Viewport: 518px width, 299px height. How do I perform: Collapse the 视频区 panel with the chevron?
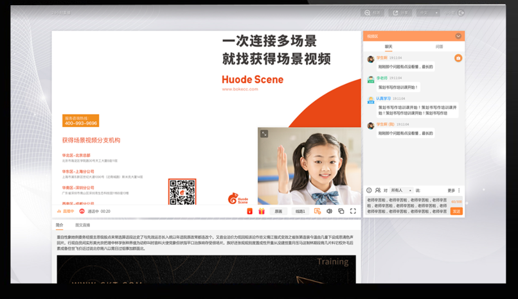[458, 36]
